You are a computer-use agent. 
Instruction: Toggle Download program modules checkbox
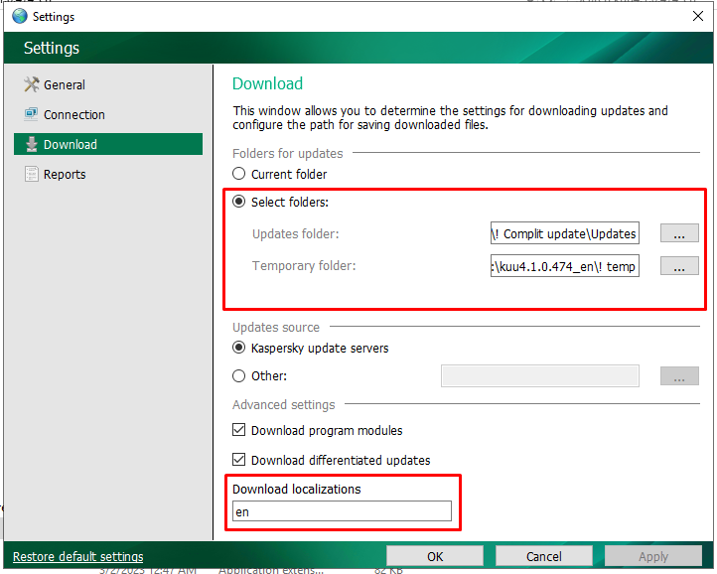tap(238, 430)
